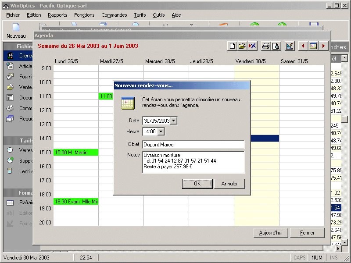Open the Tarifs menu
351x263 pixels.
click(140, 15)
